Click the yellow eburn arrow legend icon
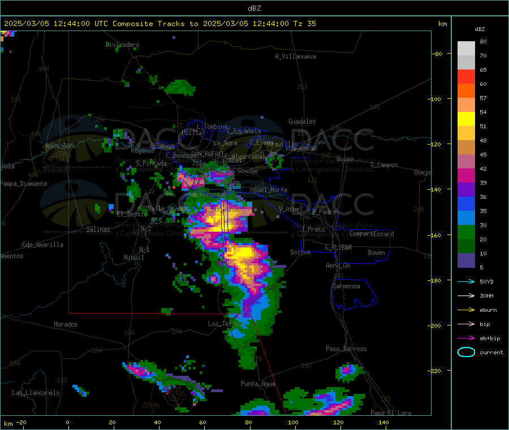509x430 pixels. point(466,310)
